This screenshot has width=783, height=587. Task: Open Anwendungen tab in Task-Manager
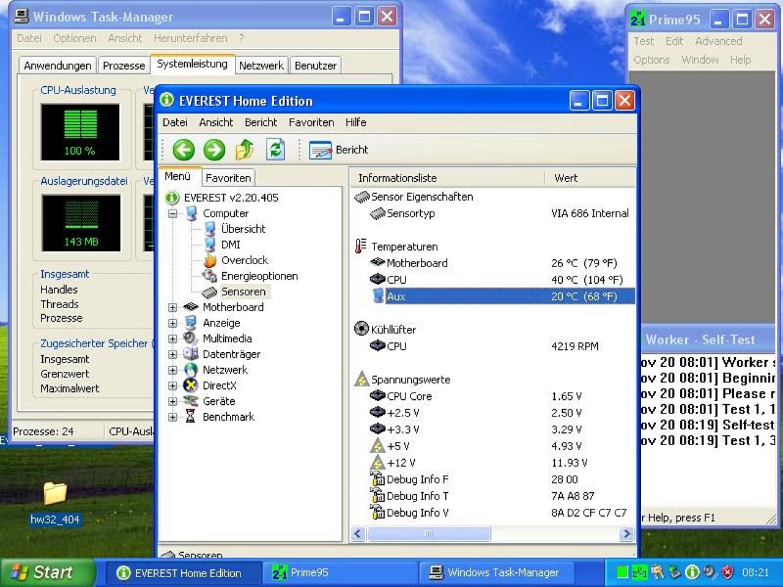58,65
